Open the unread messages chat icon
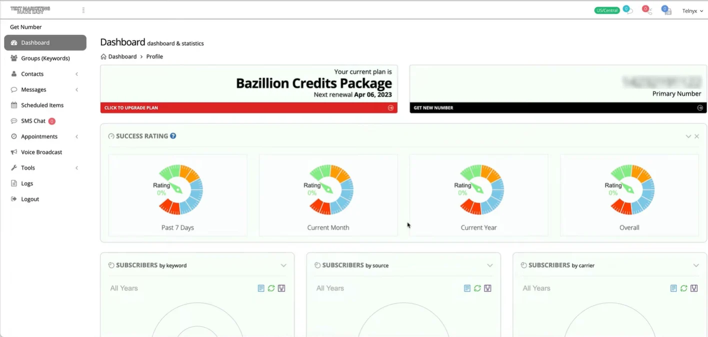This screenshot has width=708, height=337. tap(628, 10)
